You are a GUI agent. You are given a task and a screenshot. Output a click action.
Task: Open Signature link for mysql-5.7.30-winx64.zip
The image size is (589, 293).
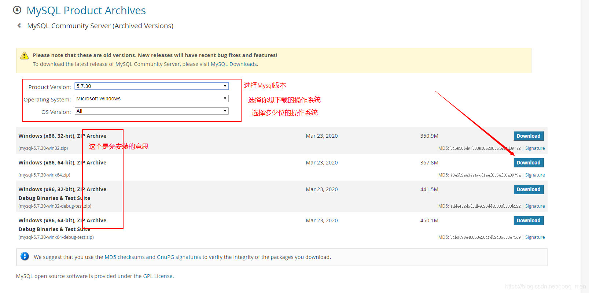click(535, 175)
